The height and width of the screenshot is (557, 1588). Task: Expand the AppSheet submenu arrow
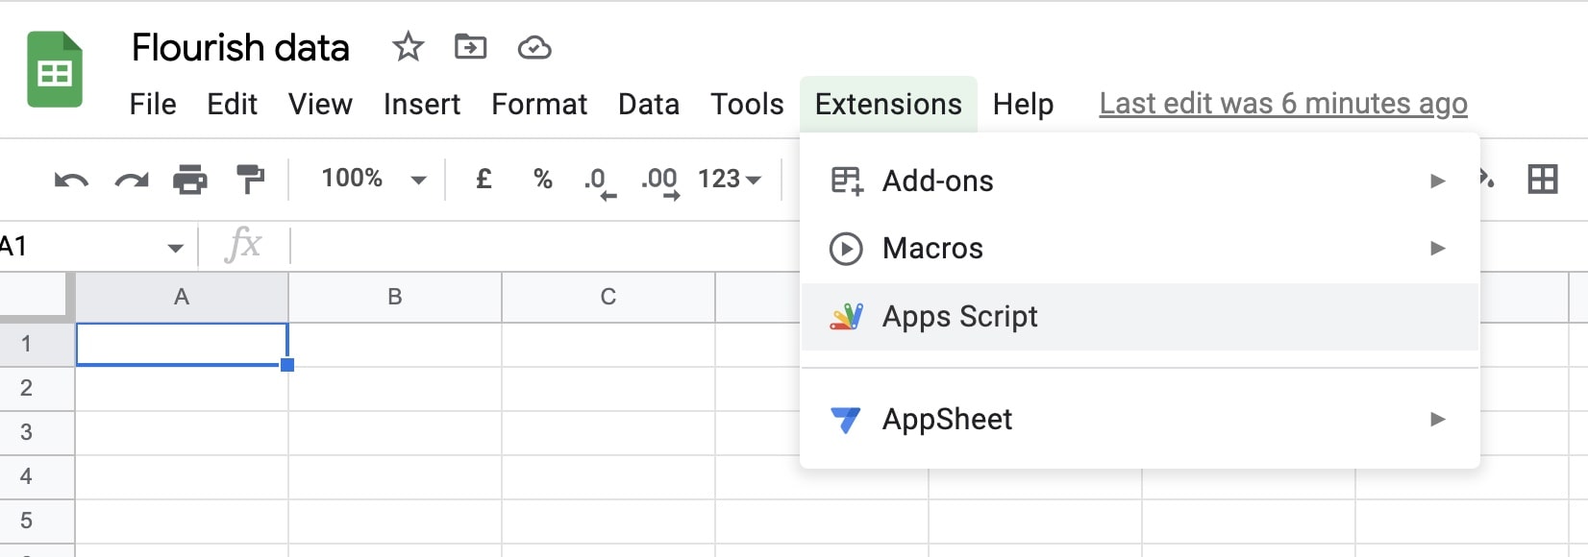pyautogui.click(x=1438, y=419)
